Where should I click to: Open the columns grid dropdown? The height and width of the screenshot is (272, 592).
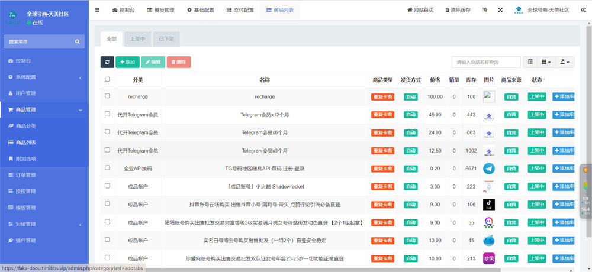[546, 62]
